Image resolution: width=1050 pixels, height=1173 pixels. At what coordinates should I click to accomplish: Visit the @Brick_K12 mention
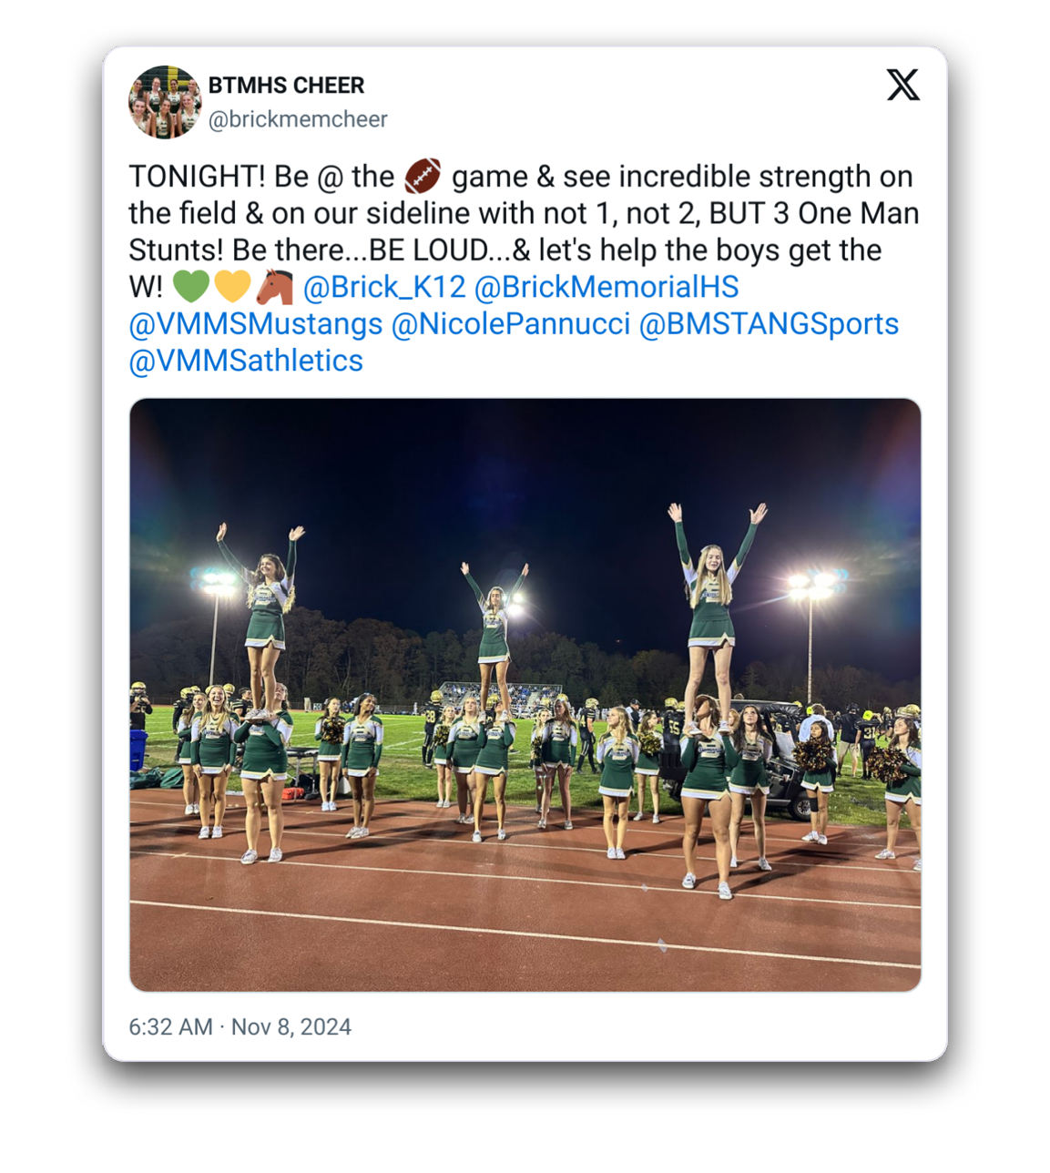coord(384,287)
